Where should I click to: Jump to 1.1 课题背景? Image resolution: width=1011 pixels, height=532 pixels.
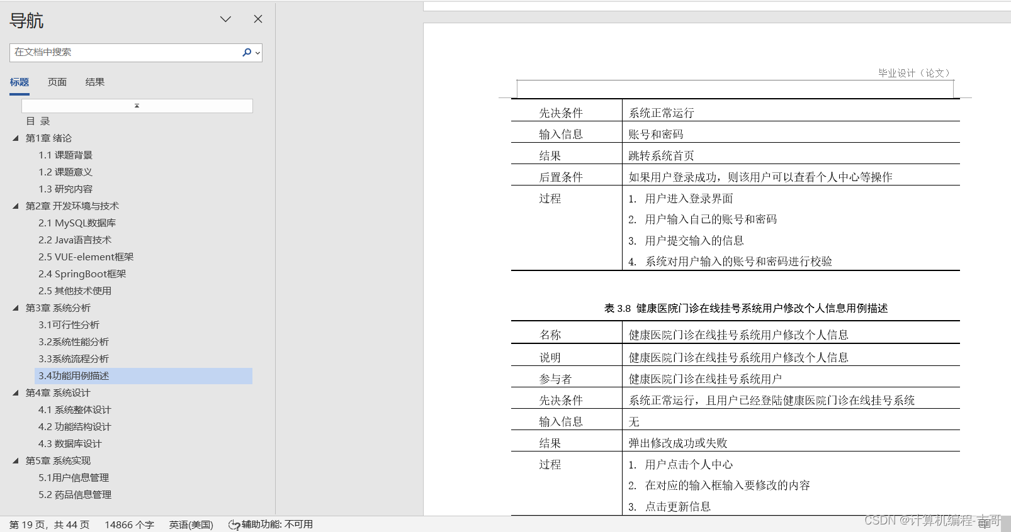coord(65,155)
